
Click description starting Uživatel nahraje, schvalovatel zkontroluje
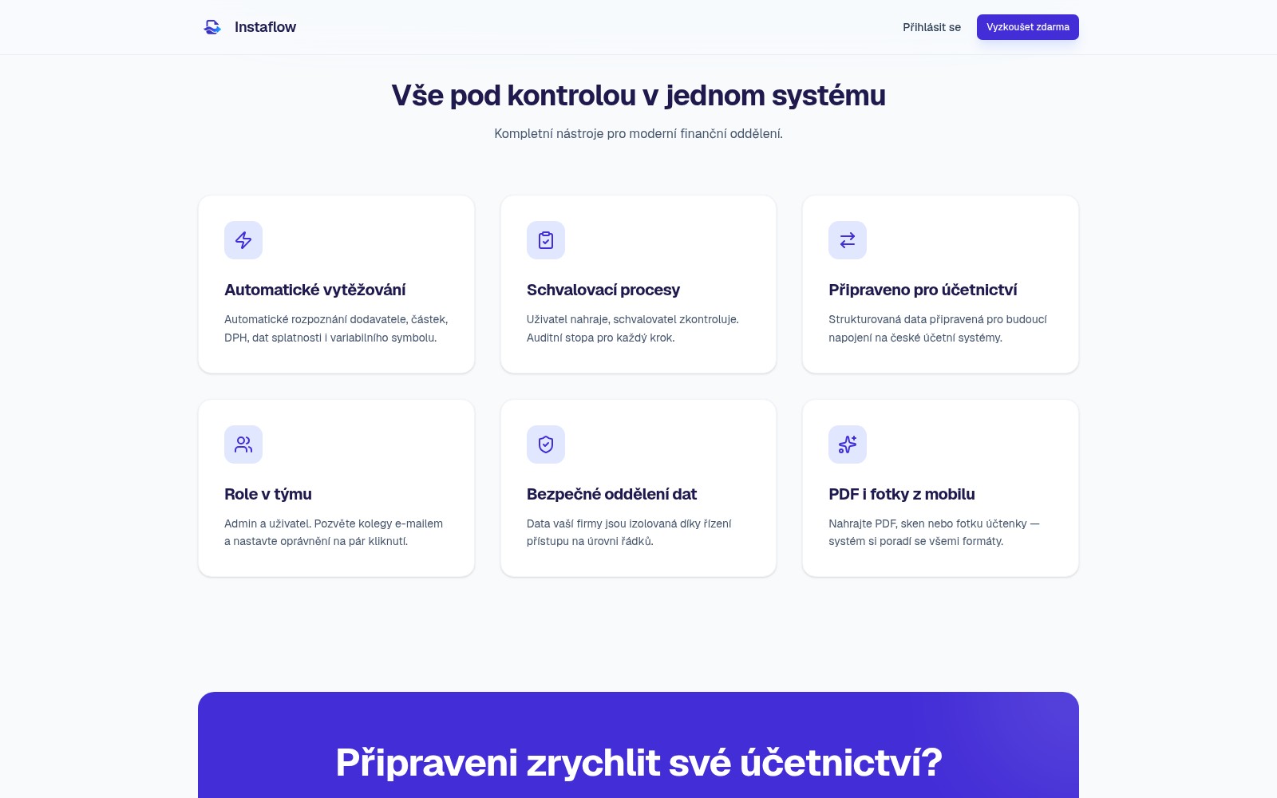633,328
